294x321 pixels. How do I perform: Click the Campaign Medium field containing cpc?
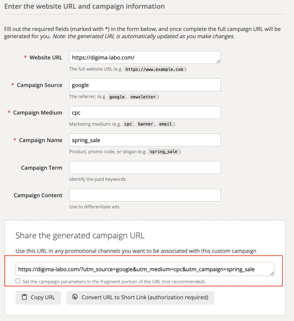click(x=145, y=113)
